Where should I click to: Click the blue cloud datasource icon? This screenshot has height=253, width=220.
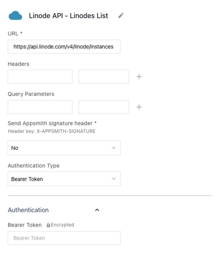click(15, 16)
